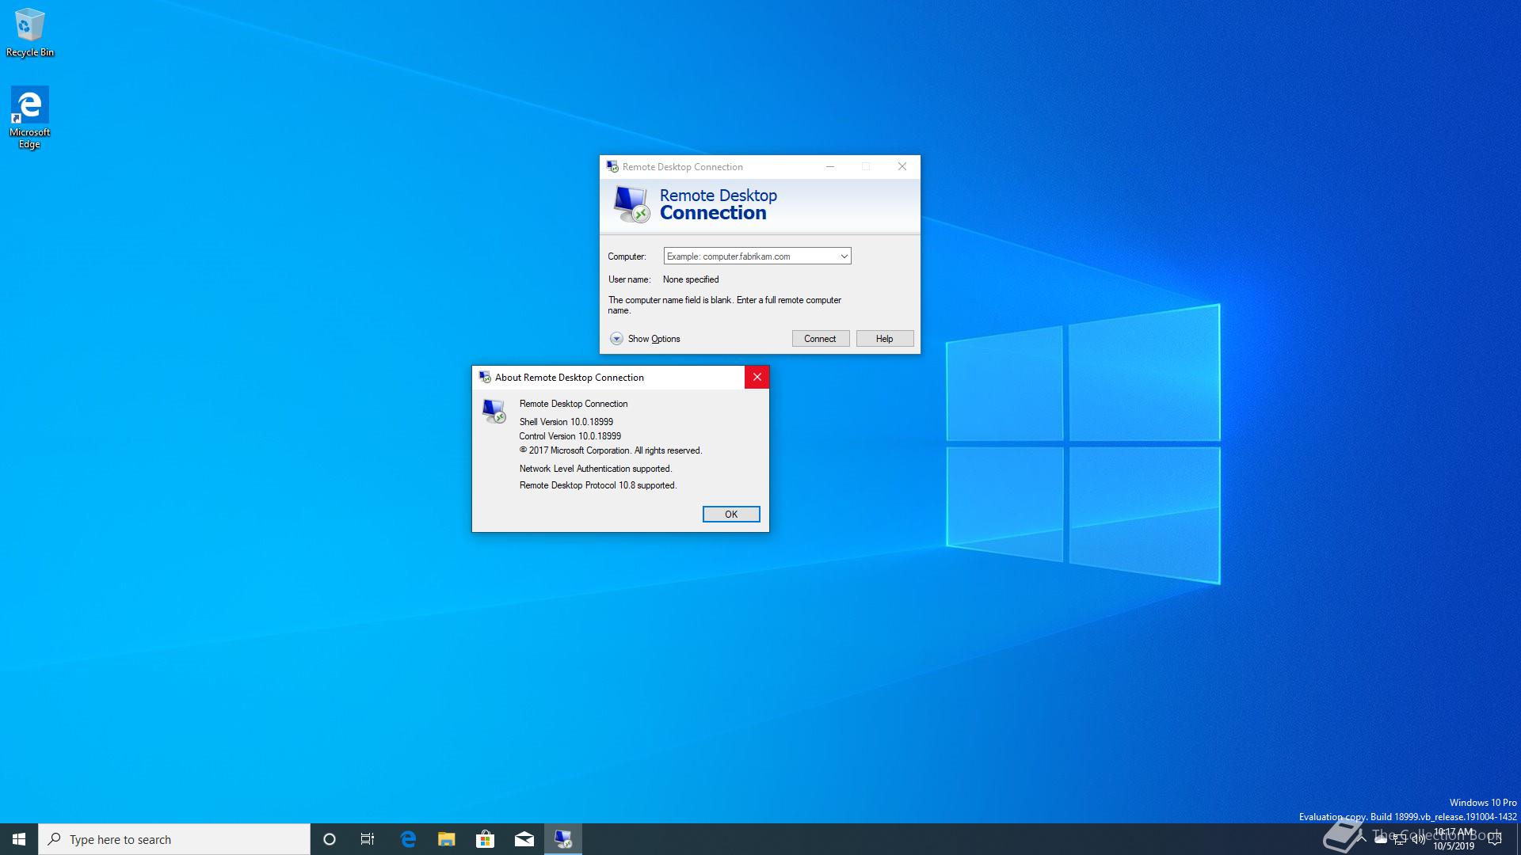1521x855 pixels.
Task: Click 'Network Level Authentication supported.' text
Action: pos(596,469)
